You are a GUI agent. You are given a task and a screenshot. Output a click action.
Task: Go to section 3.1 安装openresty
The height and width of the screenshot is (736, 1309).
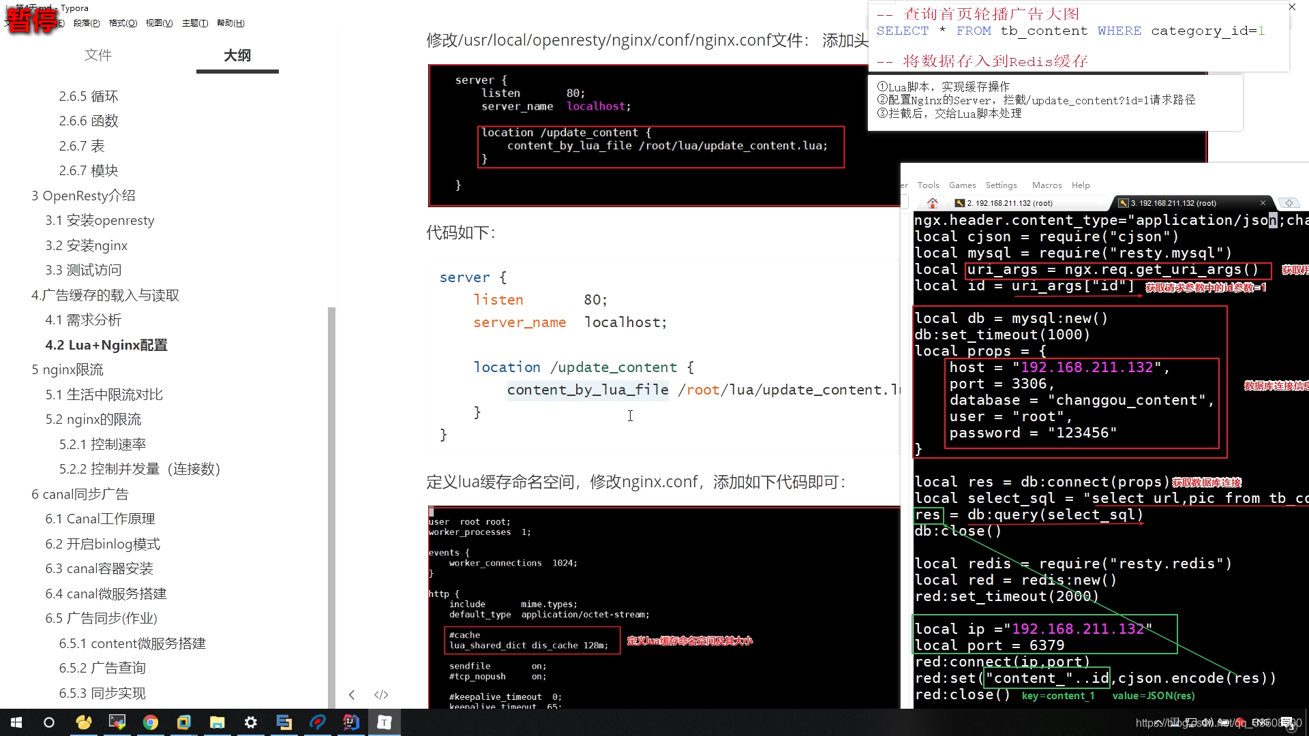click(100, 220)
